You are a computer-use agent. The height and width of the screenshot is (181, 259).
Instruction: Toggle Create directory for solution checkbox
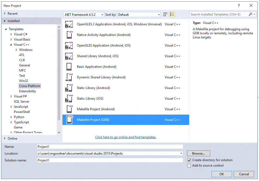coord(189,160)
